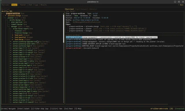Screen dimensions: 185x111
Task: Expand or collapse the verify-design node
Action: [7, 20]
